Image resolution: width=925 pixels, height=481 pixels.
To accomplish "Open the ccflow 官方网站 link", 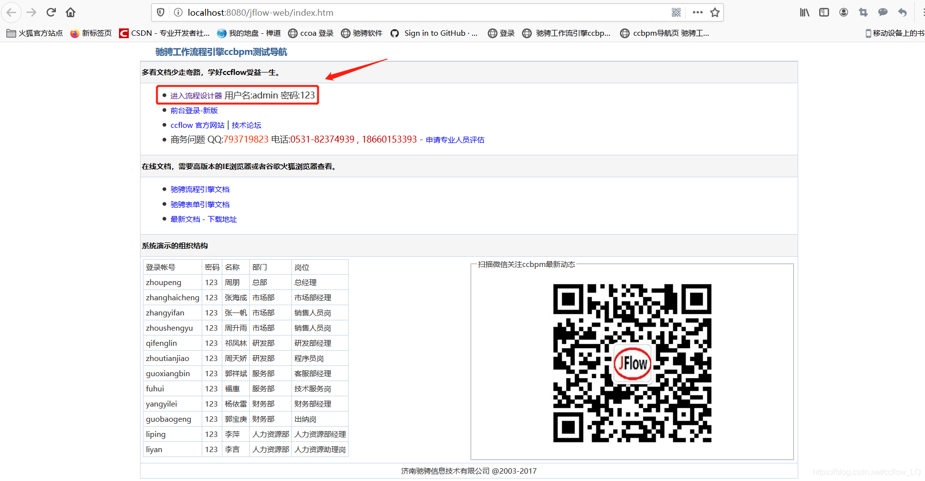I will [x=197, y=125].
